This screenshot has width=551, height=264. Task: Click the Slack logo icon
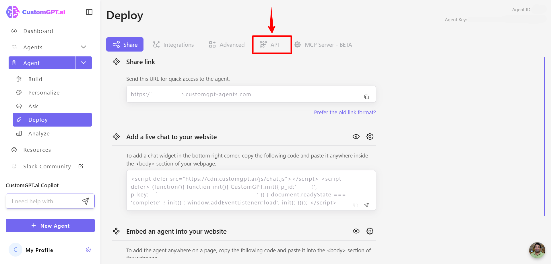pos(14,166)
